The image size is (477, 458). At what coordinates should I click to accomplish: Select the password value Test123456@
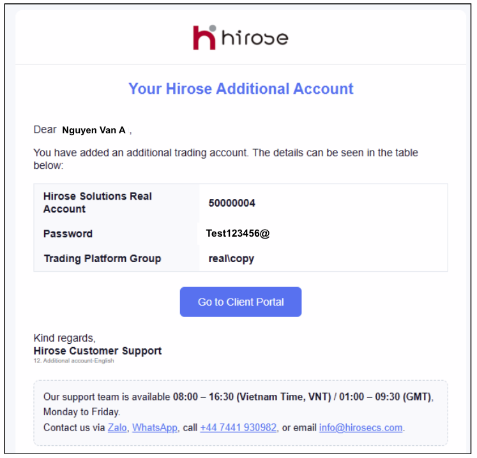click(238, 233)
